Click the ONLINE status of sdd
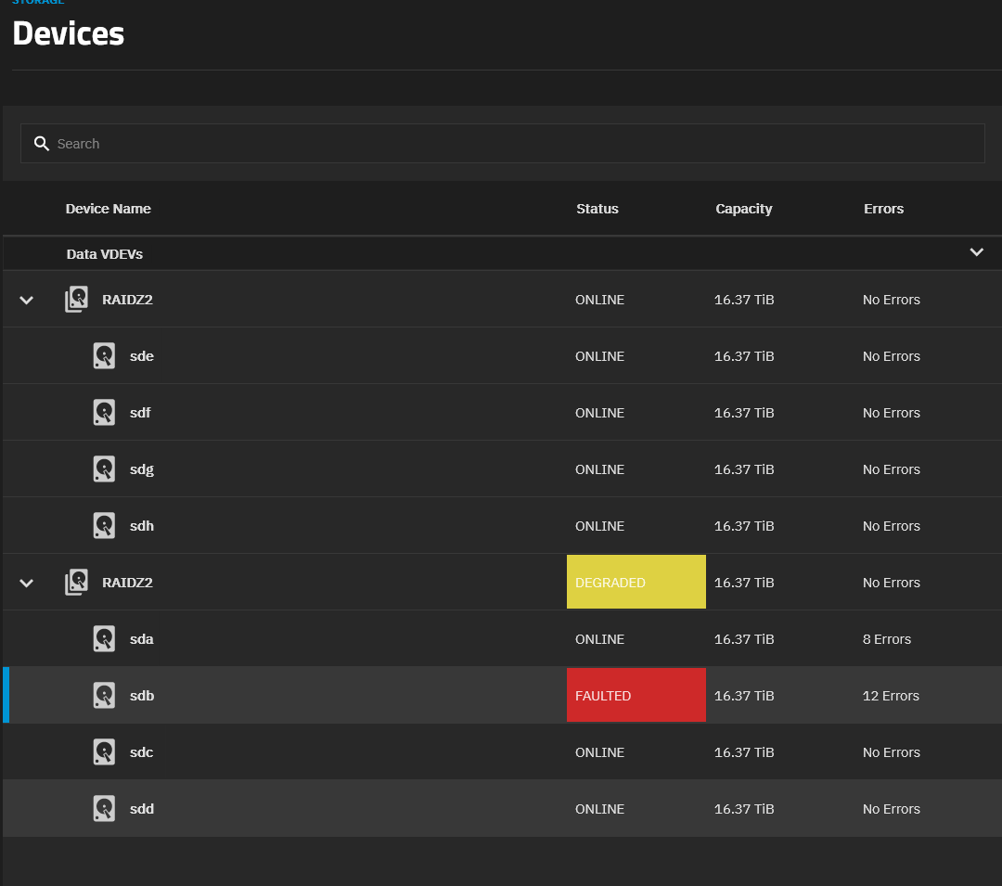The height and width of the screenshot is (886, 1002). point(599,809)
